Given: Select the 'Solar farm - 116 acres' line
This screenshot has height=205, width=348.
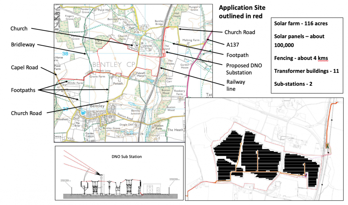Looking at the screenshot, I should 301,23.
